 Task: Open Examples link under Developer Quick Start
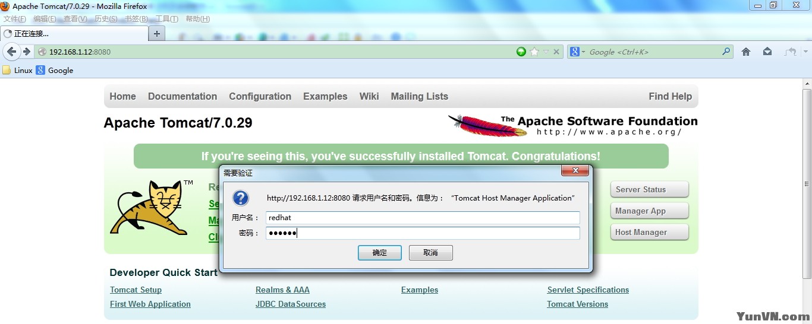pos(420,290)
